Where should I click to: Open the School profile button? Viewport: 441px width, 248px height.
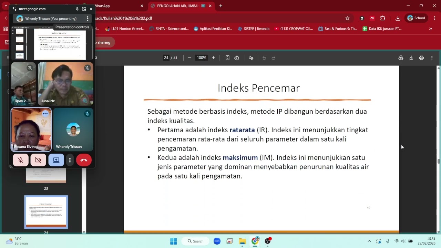coord(416,18)
